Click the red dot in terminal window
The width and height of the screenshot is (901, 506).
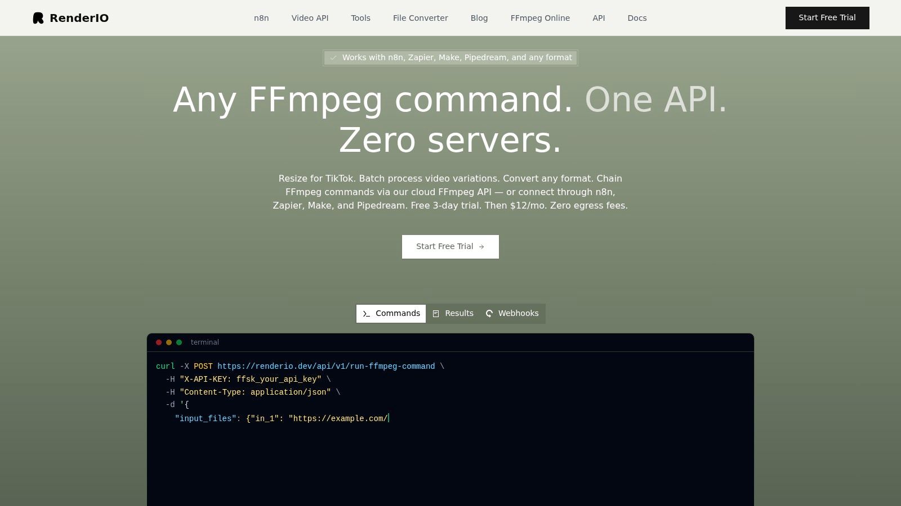click(159, 342)
